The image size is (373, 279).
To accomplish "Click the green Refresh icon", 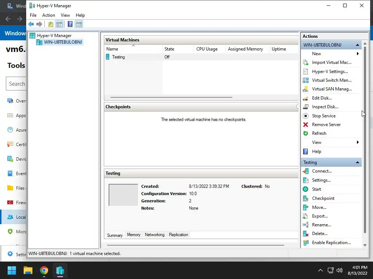I will (x=306, y=133).
